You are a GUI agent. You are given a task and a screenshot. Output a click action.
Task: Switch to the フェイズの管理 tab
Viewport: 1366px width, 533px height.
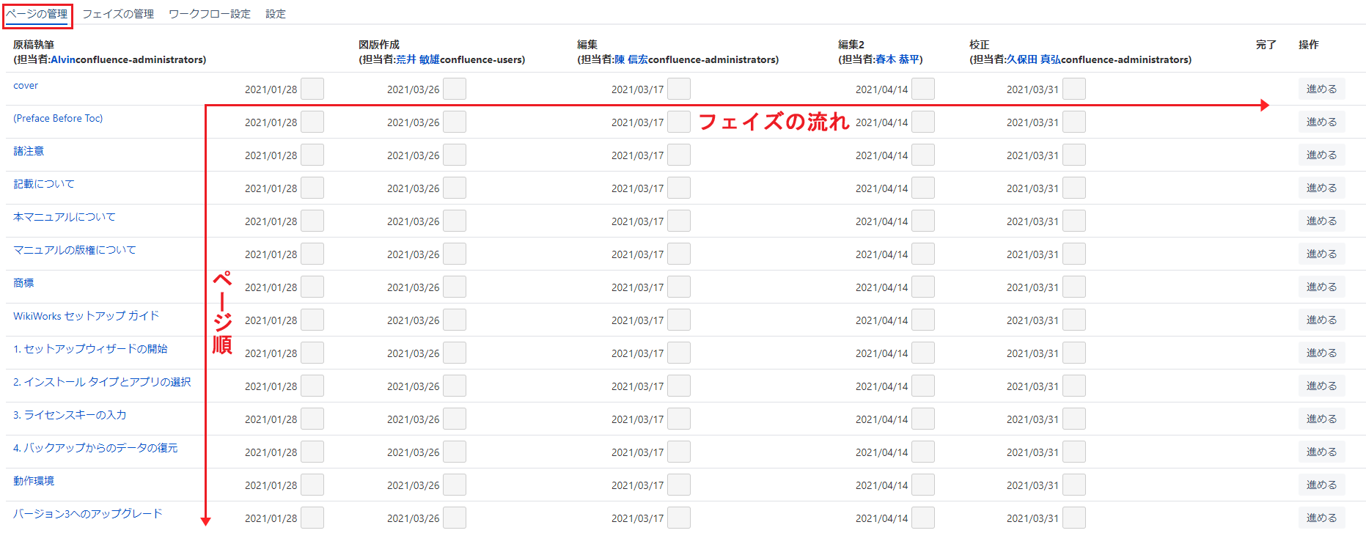[x=117, y=14]
